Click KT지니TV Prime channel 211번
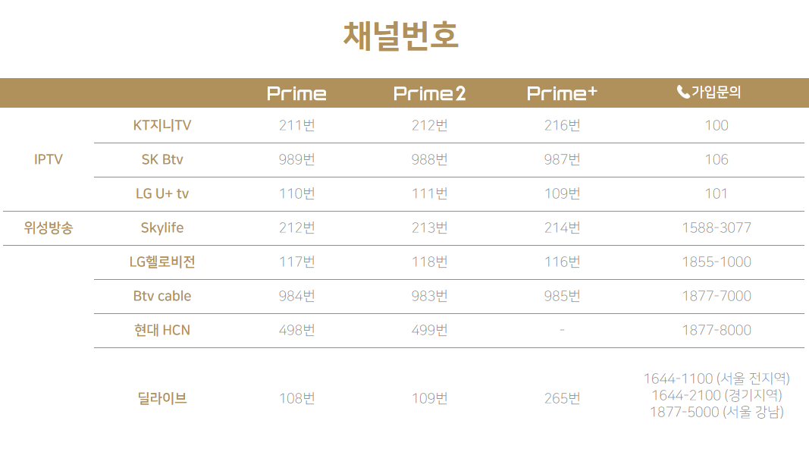This screenshot has width=809, height=449. 296,125
